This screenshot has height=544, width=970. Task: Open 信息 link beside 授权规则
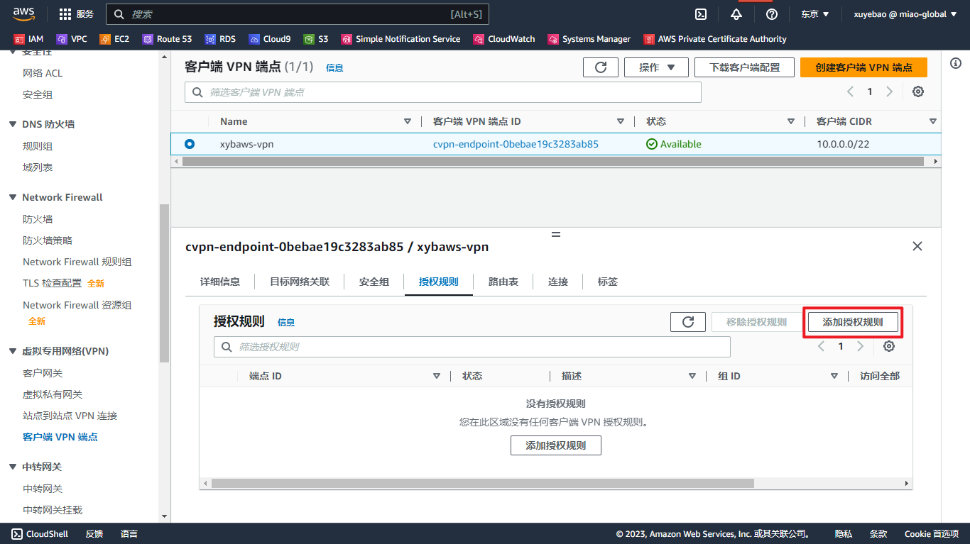tap(286, 322)
